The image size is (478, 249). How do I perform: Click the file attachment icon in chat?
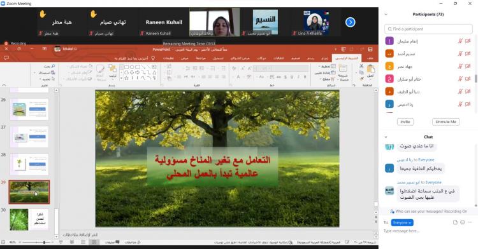click(455, 222)
